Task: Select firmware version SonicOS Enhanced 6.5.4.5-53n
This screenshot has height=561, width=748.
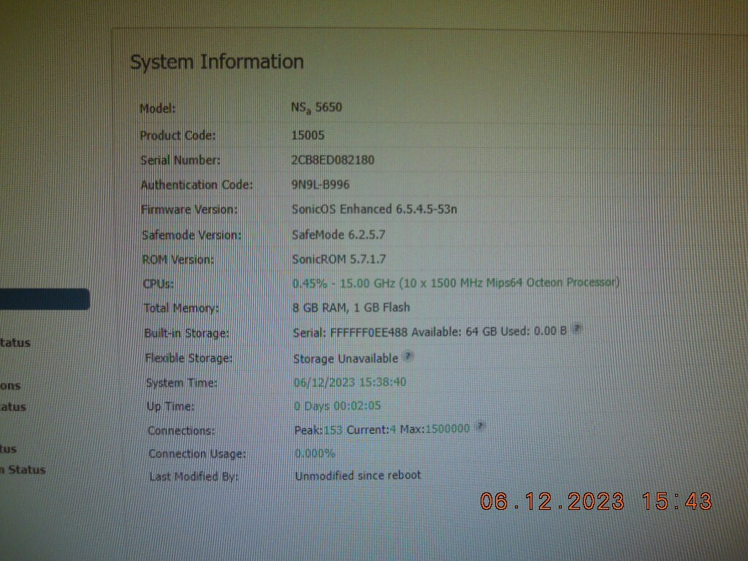Action: 374,210
